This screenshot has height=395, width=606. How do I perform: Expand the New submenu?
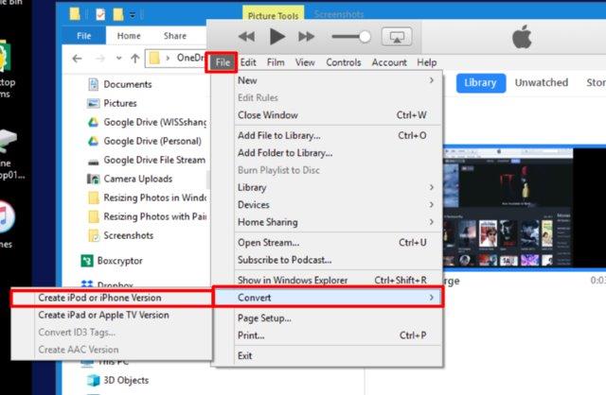click(338, 80)
